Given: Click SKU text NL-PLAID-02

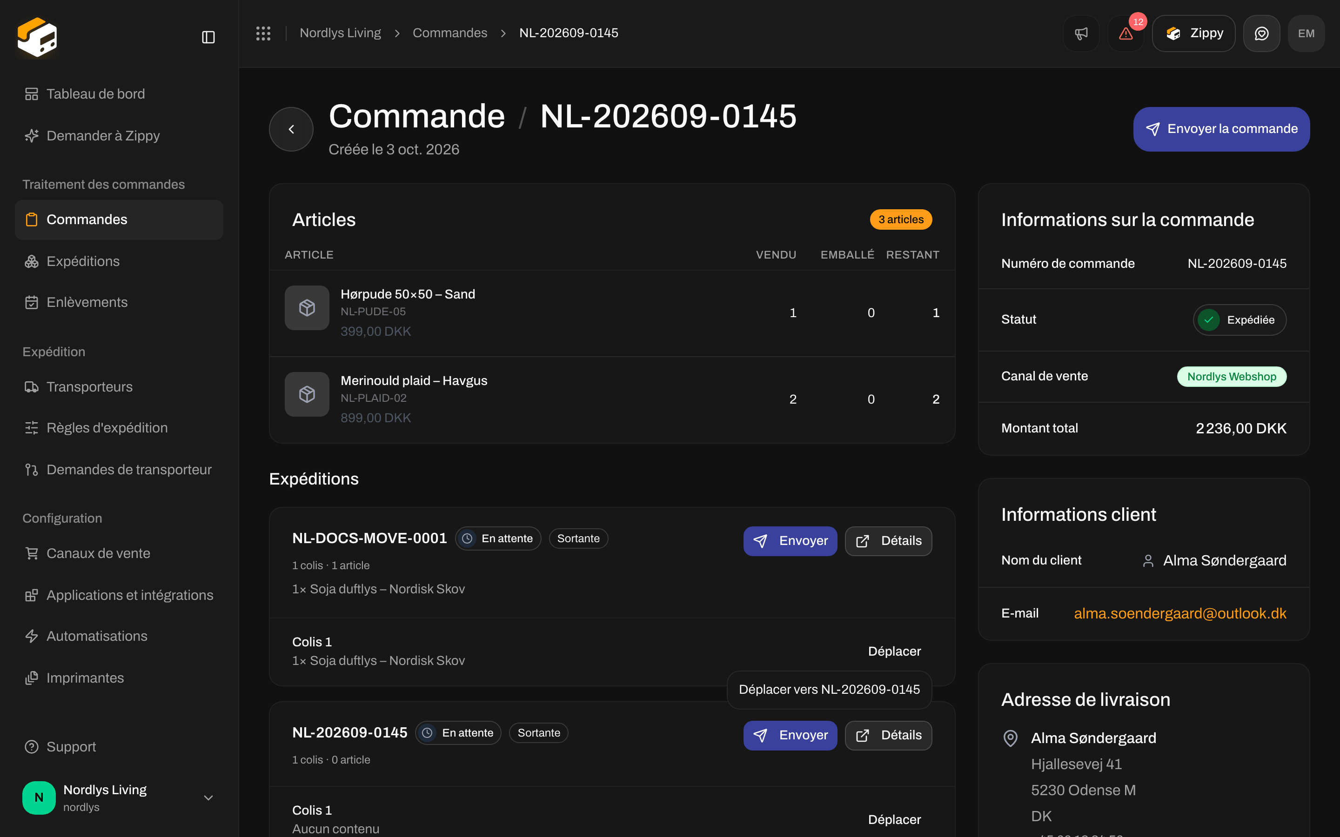Looking at the screenshot, I should (373, 398).
